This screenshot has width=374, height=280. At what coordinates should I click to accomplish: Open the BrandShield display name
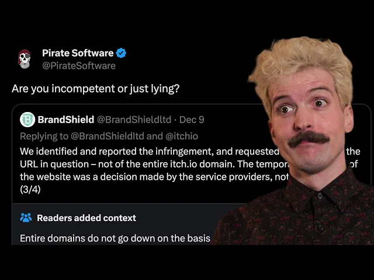tap(66, 120)
